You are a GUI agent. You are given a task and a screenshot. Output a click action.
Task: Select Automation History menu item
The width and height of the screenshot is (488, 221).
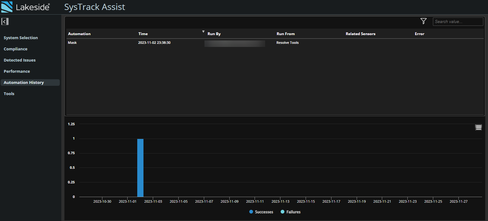point(24,83)
